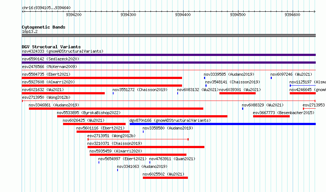The width and height of the screenshot is (326, 192).
Task: Click the nsv4324333 gnomADStructuralVariants label
Action: pos(63,51)
